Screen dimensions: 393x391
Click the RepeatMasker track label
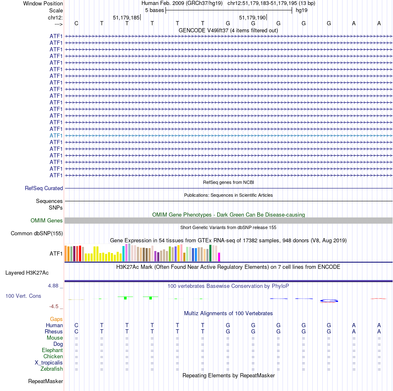click(46, 381)
